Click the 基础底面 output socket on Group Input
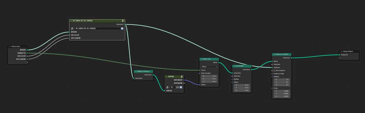Image resolution: width=365 pixels, height=113 pixels. (27, 50)
